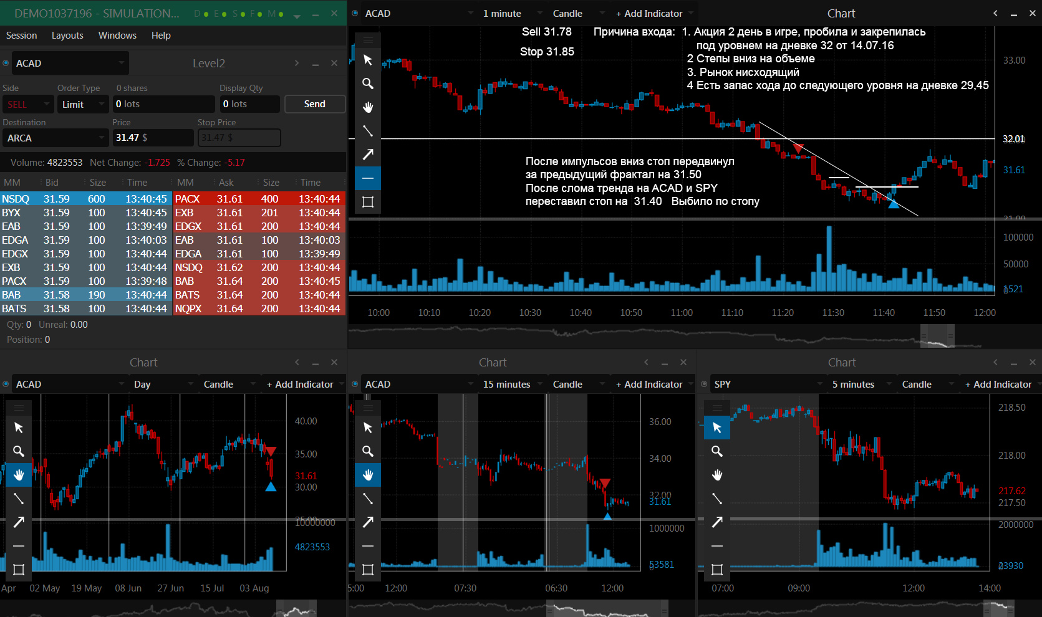Image resolution: width=1042 pixels, height=617 pixels.
Task: Activate horizontal line tool in main chart
Action: point(368,178)
